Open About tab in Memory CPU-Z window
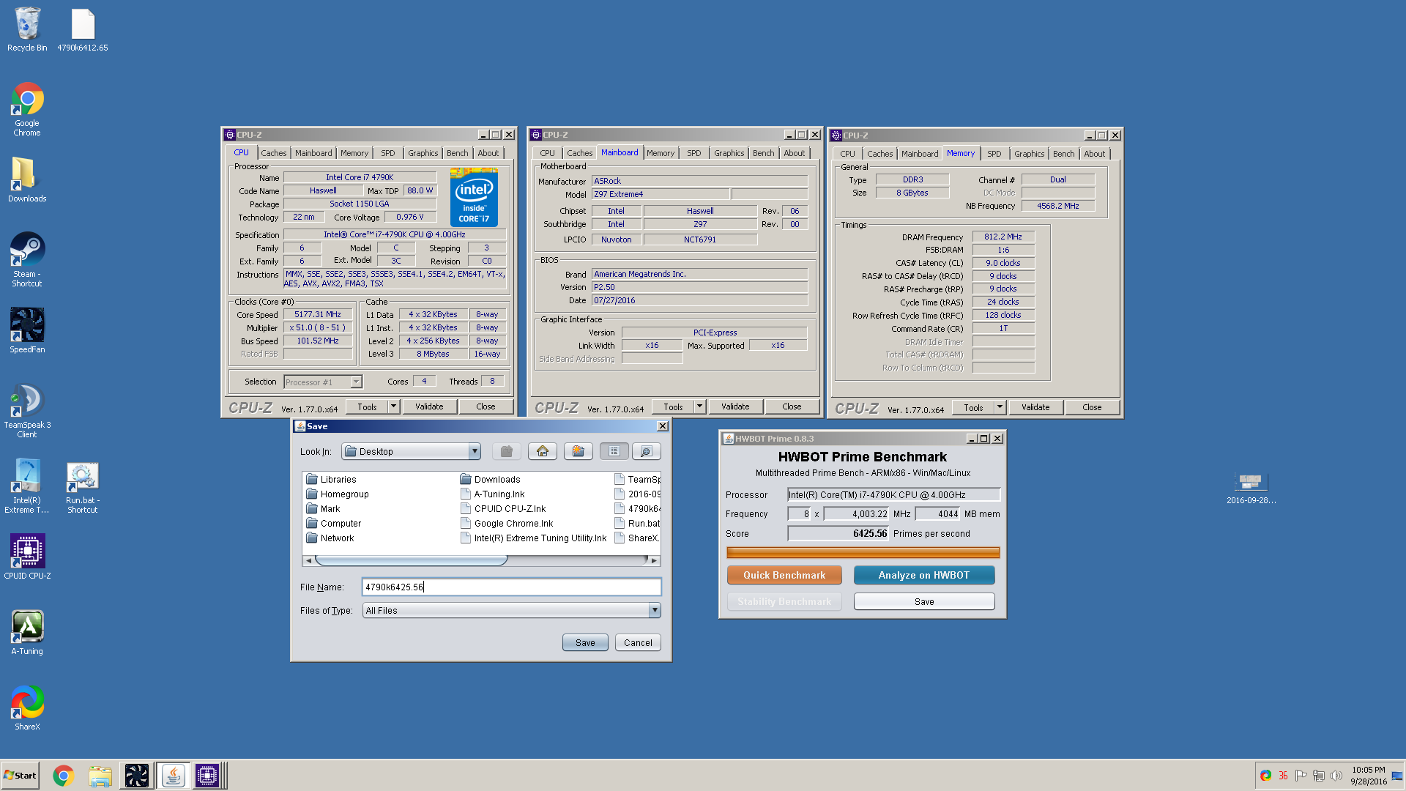The height and width of the screenshot is (791, 1406). coord(1094,154)
